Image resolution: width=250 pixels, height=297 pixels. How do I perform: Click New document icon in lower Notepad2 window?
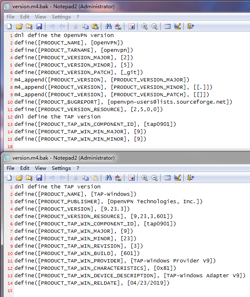click(9, 178)
